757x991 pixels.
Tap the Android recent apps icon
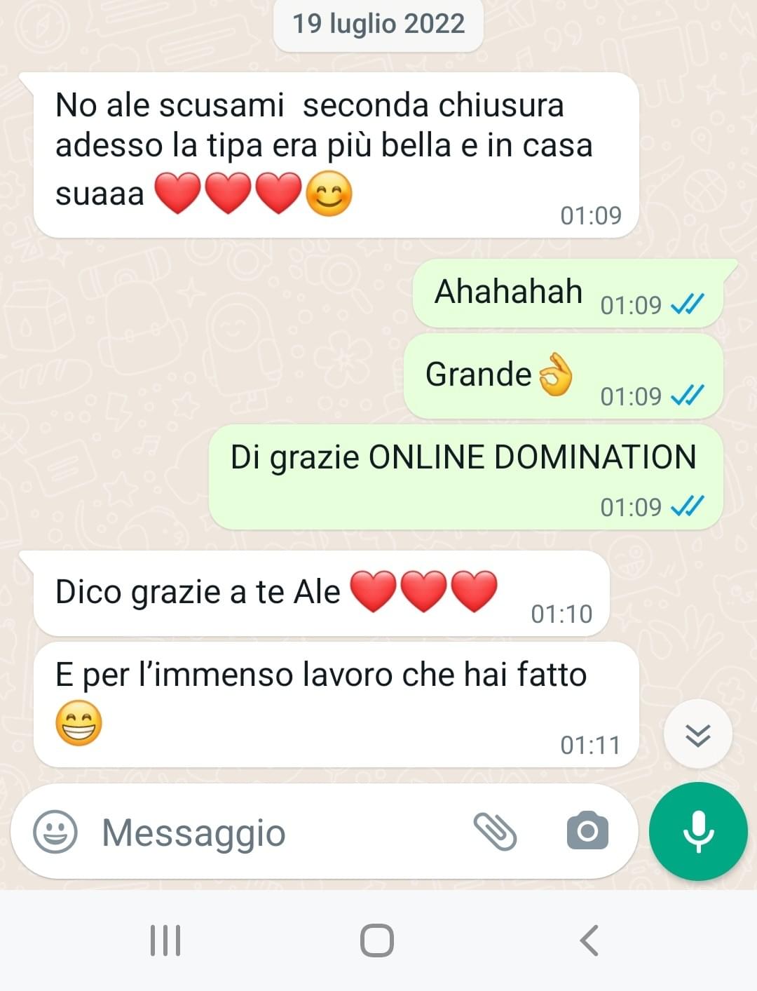[165, 941]
